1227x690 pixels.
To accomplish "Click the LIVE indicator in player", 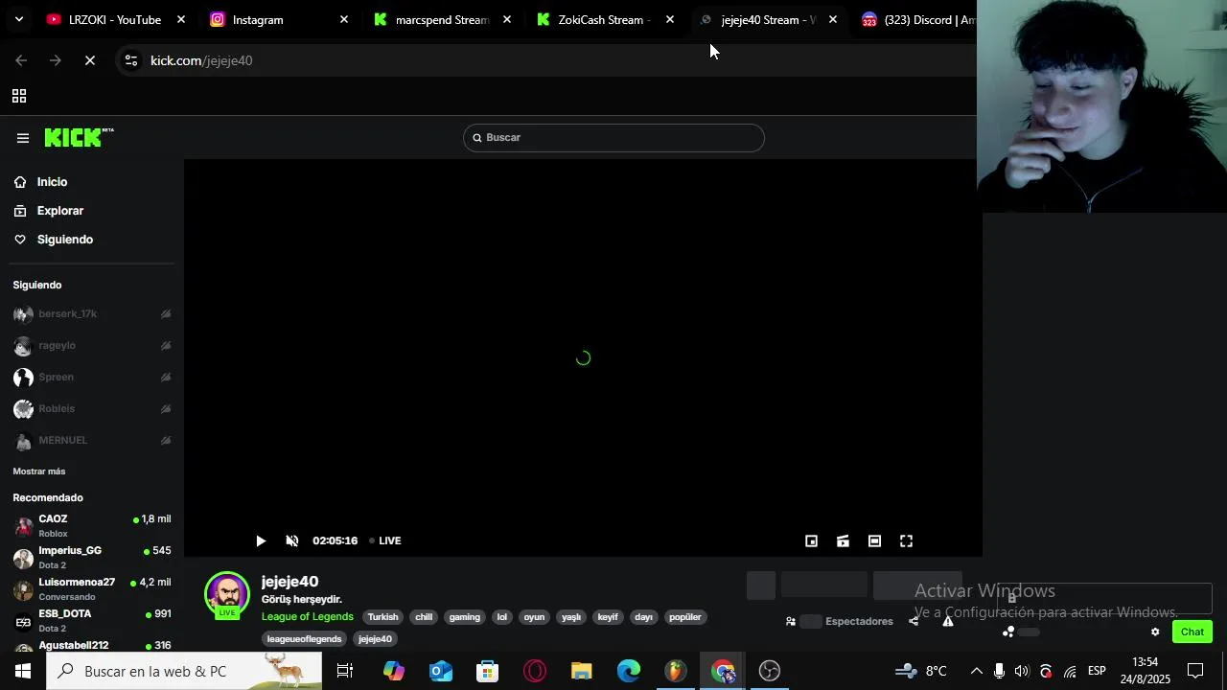I will pyautogui.click(x=385, y=541).
